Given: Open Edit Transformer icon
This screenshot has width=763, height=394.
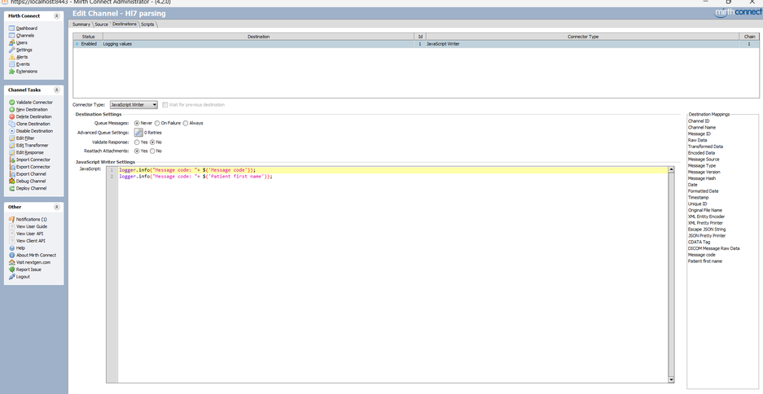Looking at the screenshot, I should pyautogui.click(x=12, y=145).
